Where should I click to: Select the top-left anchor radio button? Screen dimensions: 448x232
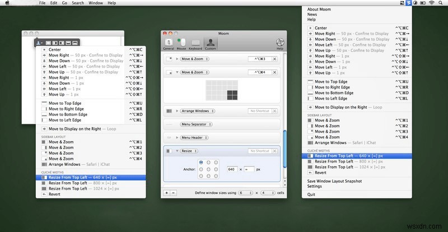pos(201,162)
